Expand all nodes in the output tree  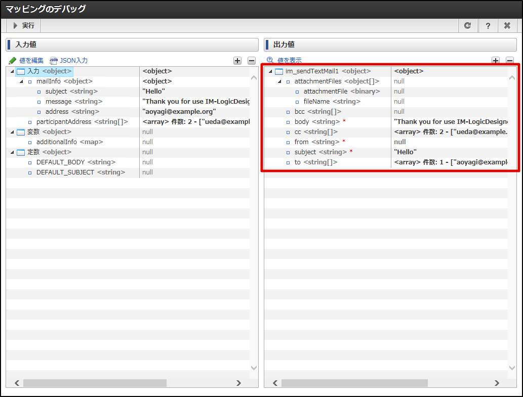[x=496, y=60]
